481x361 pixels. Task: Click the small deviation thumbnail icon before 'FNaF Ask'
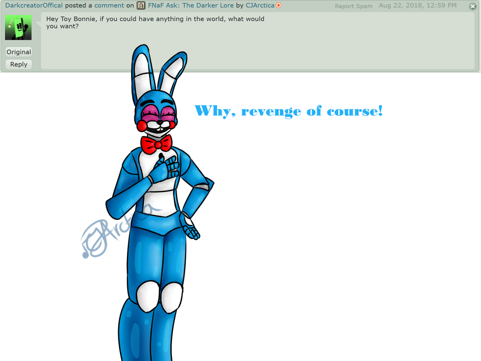141,6
